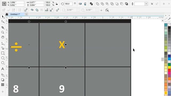This screenshot has height=96, width=171.
Task: Select the Text tool
Action: coord(3,69)
